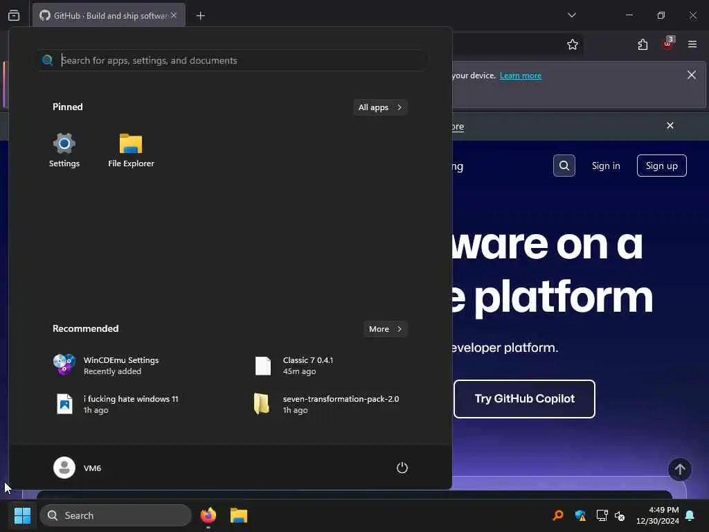Open a new browser tab

200,16
